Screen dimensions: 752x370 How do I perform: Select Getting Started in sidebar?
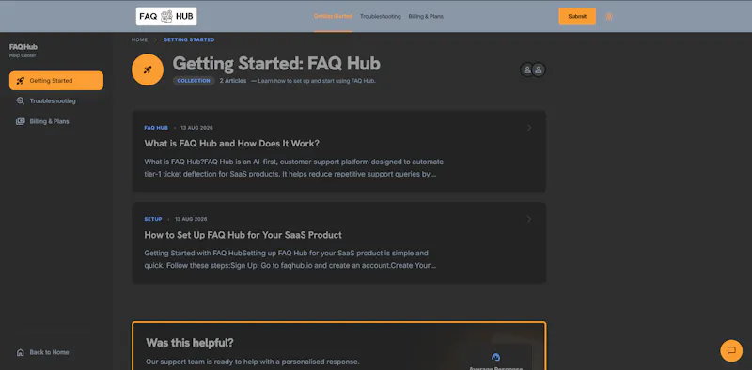(x=56, y=81)
